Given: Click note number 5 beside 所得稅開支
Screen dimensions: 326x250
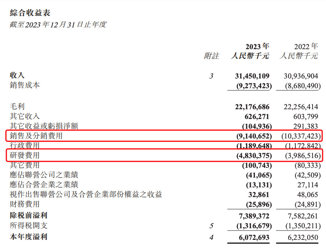Looking at the screenshot, I should click(211, 226).
